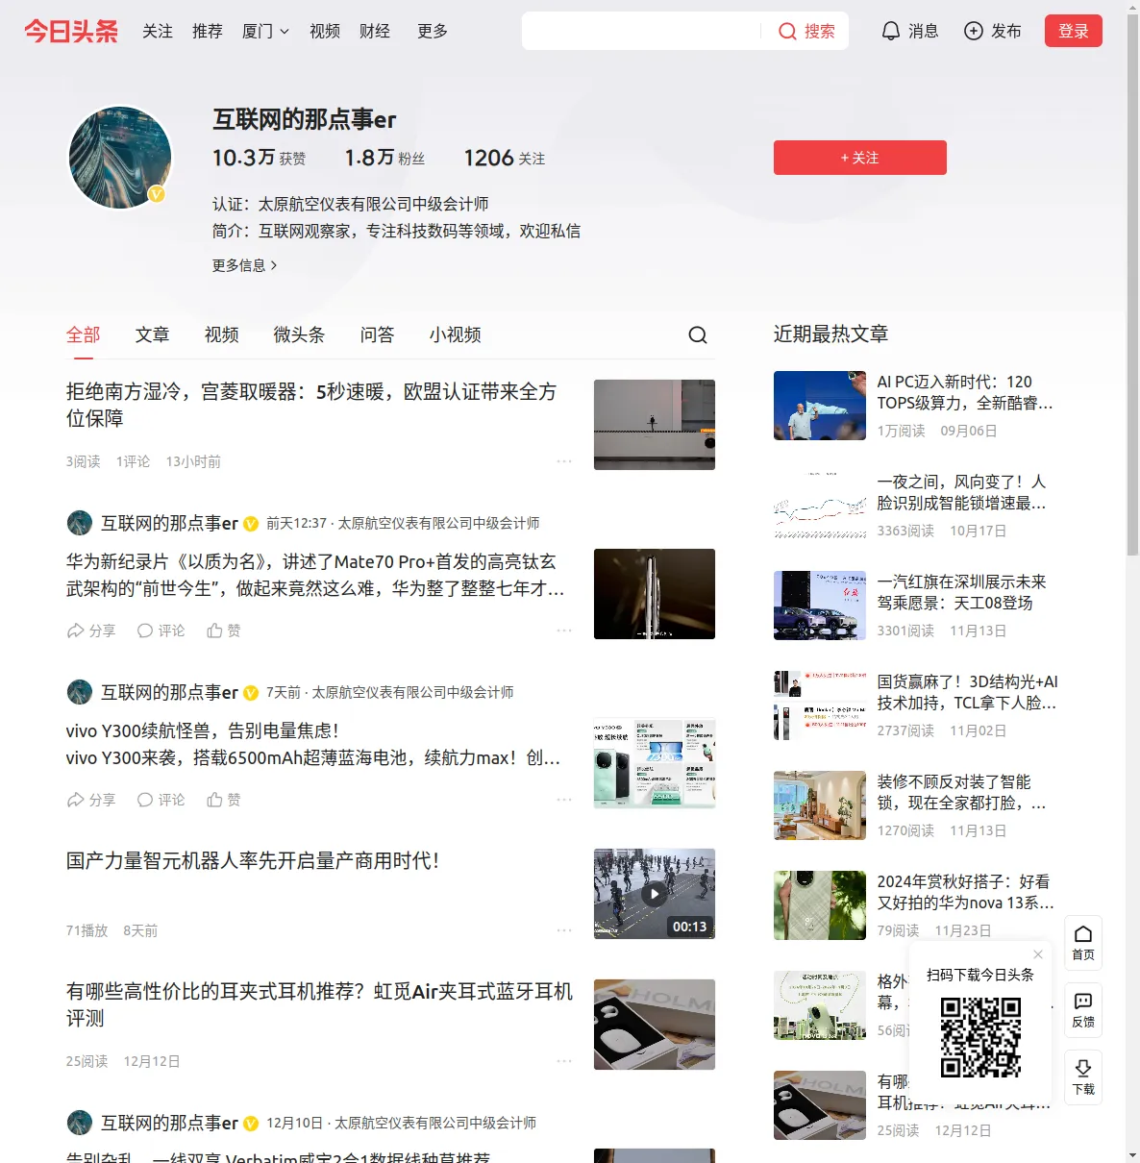Click the profile avatar of 互联网的那点事er
Image resolution: width=1140 pixels, height=1163 pixels.
[120, 158]
